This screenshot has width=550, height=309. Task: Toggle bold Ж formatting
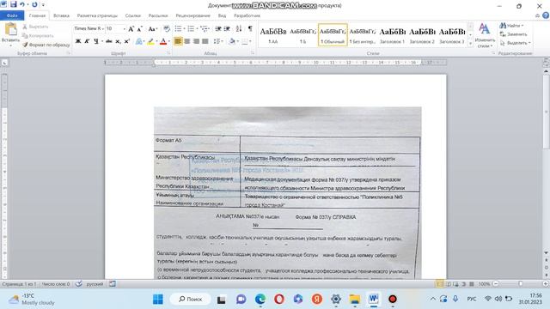tap(78, 41)
